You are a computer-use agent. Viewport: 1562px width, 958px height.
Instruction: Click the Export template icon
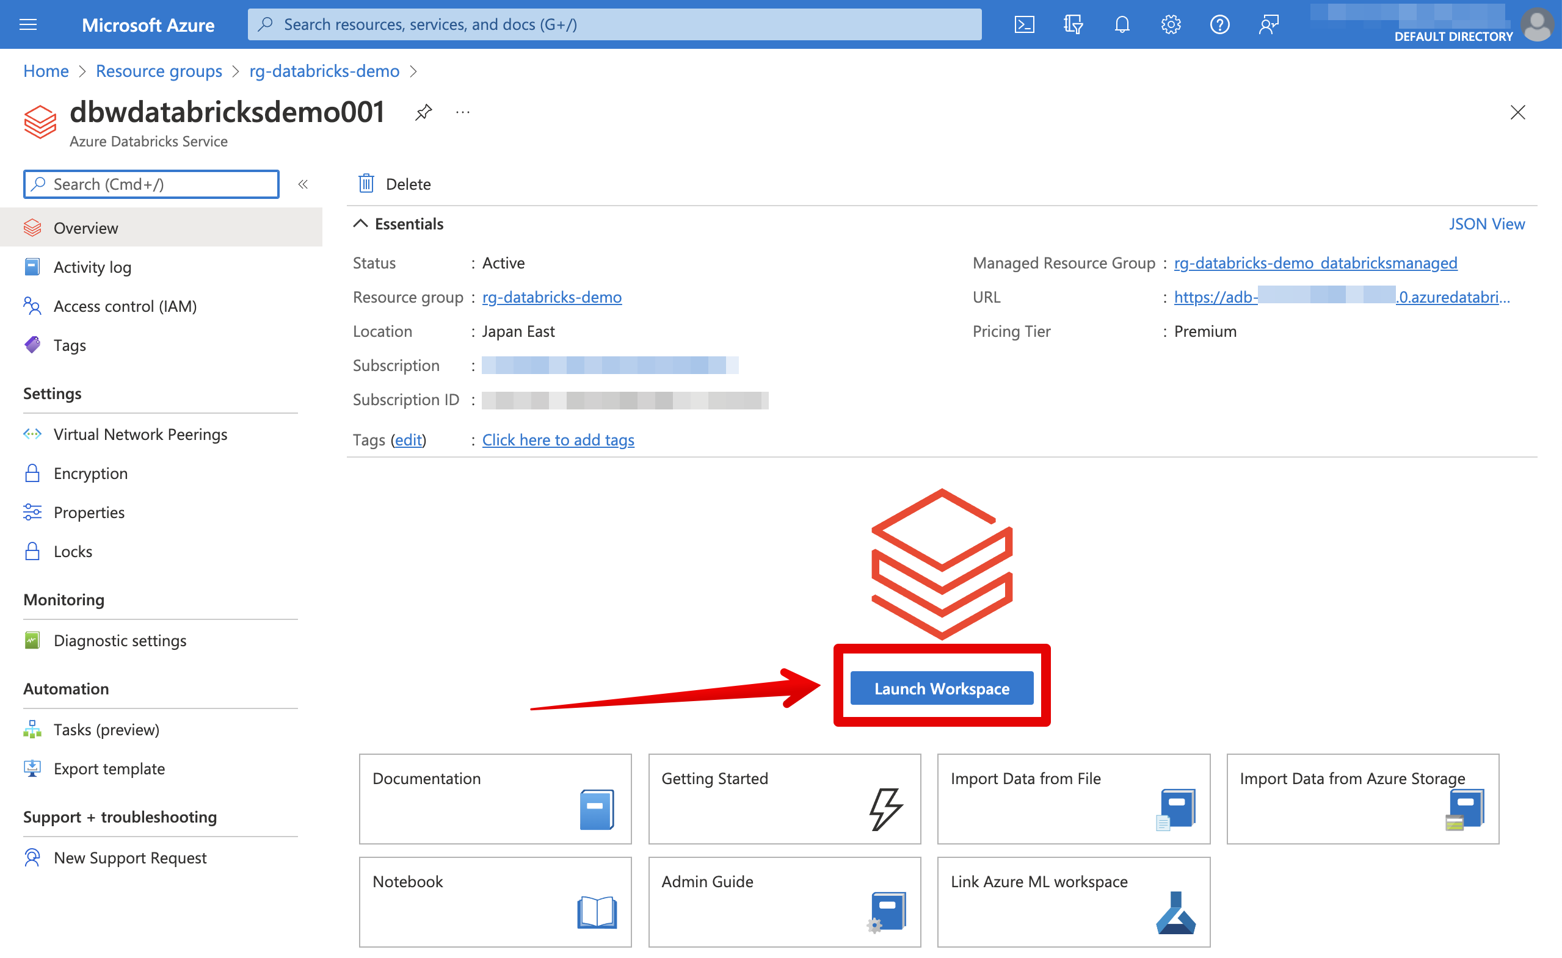[32, 769]
